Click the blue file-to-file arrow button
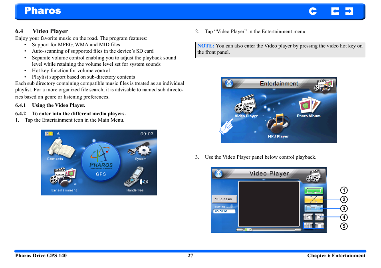Screen dimensions: 381x268 pyautogui.click(x=314, y=208)
